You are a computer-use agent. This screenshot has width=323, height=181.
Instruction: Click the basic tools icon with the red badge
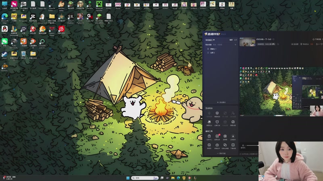coord(217,136)
